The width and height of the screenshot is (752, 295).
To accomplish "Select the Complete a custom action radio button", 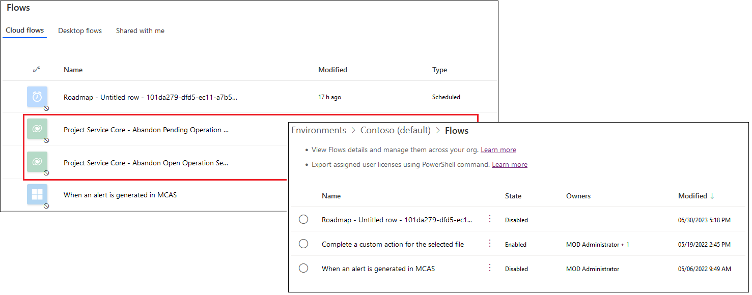I will coord(303,244).
